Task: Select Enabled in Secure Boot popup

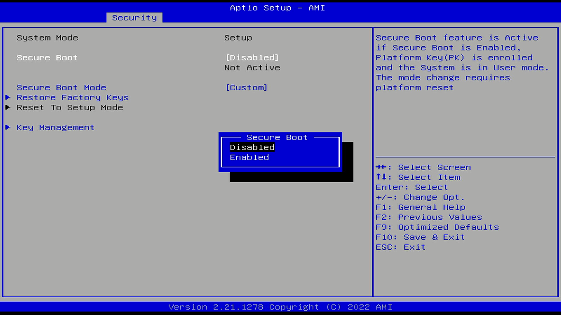Action: tap(249, 157)
